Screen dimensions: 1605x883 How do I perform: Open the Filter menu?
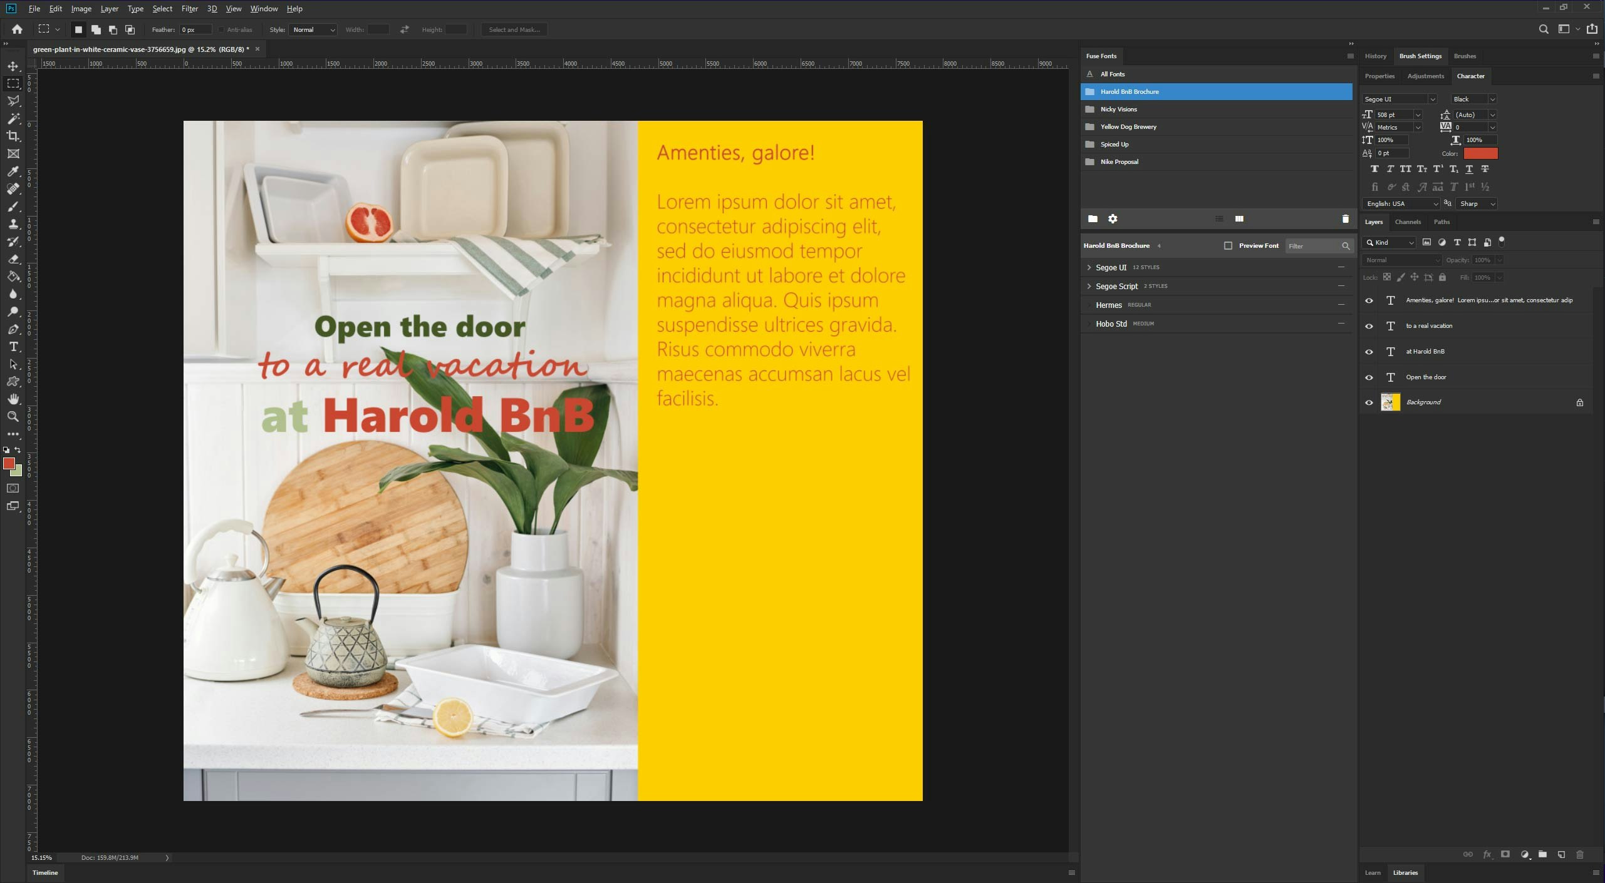pos(190,8)
